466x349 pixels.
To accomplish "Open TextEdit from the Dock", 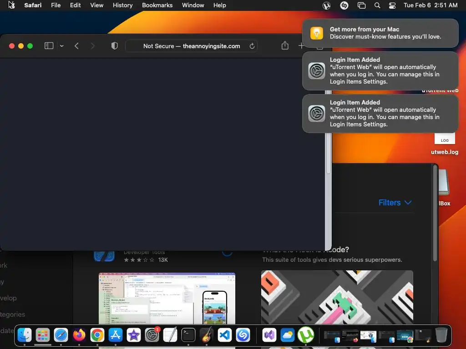I will tap(170, 335).
